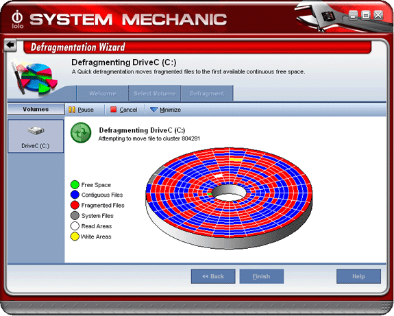394x316 pixels.
Task: Click the Pause toolbar button
Action: click(x=81, y=110)
